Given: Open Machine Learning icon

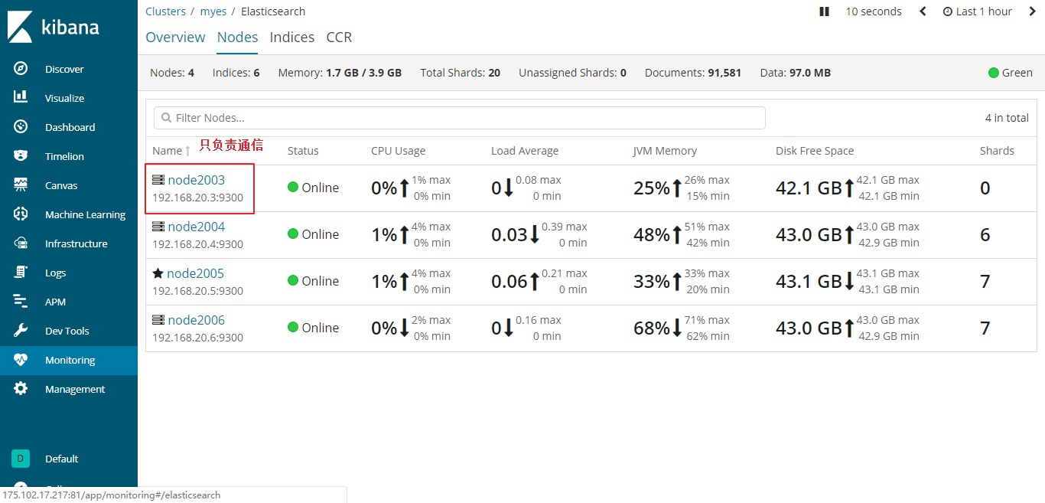Looking at the screenshot, I should click(x=21, y=214).
